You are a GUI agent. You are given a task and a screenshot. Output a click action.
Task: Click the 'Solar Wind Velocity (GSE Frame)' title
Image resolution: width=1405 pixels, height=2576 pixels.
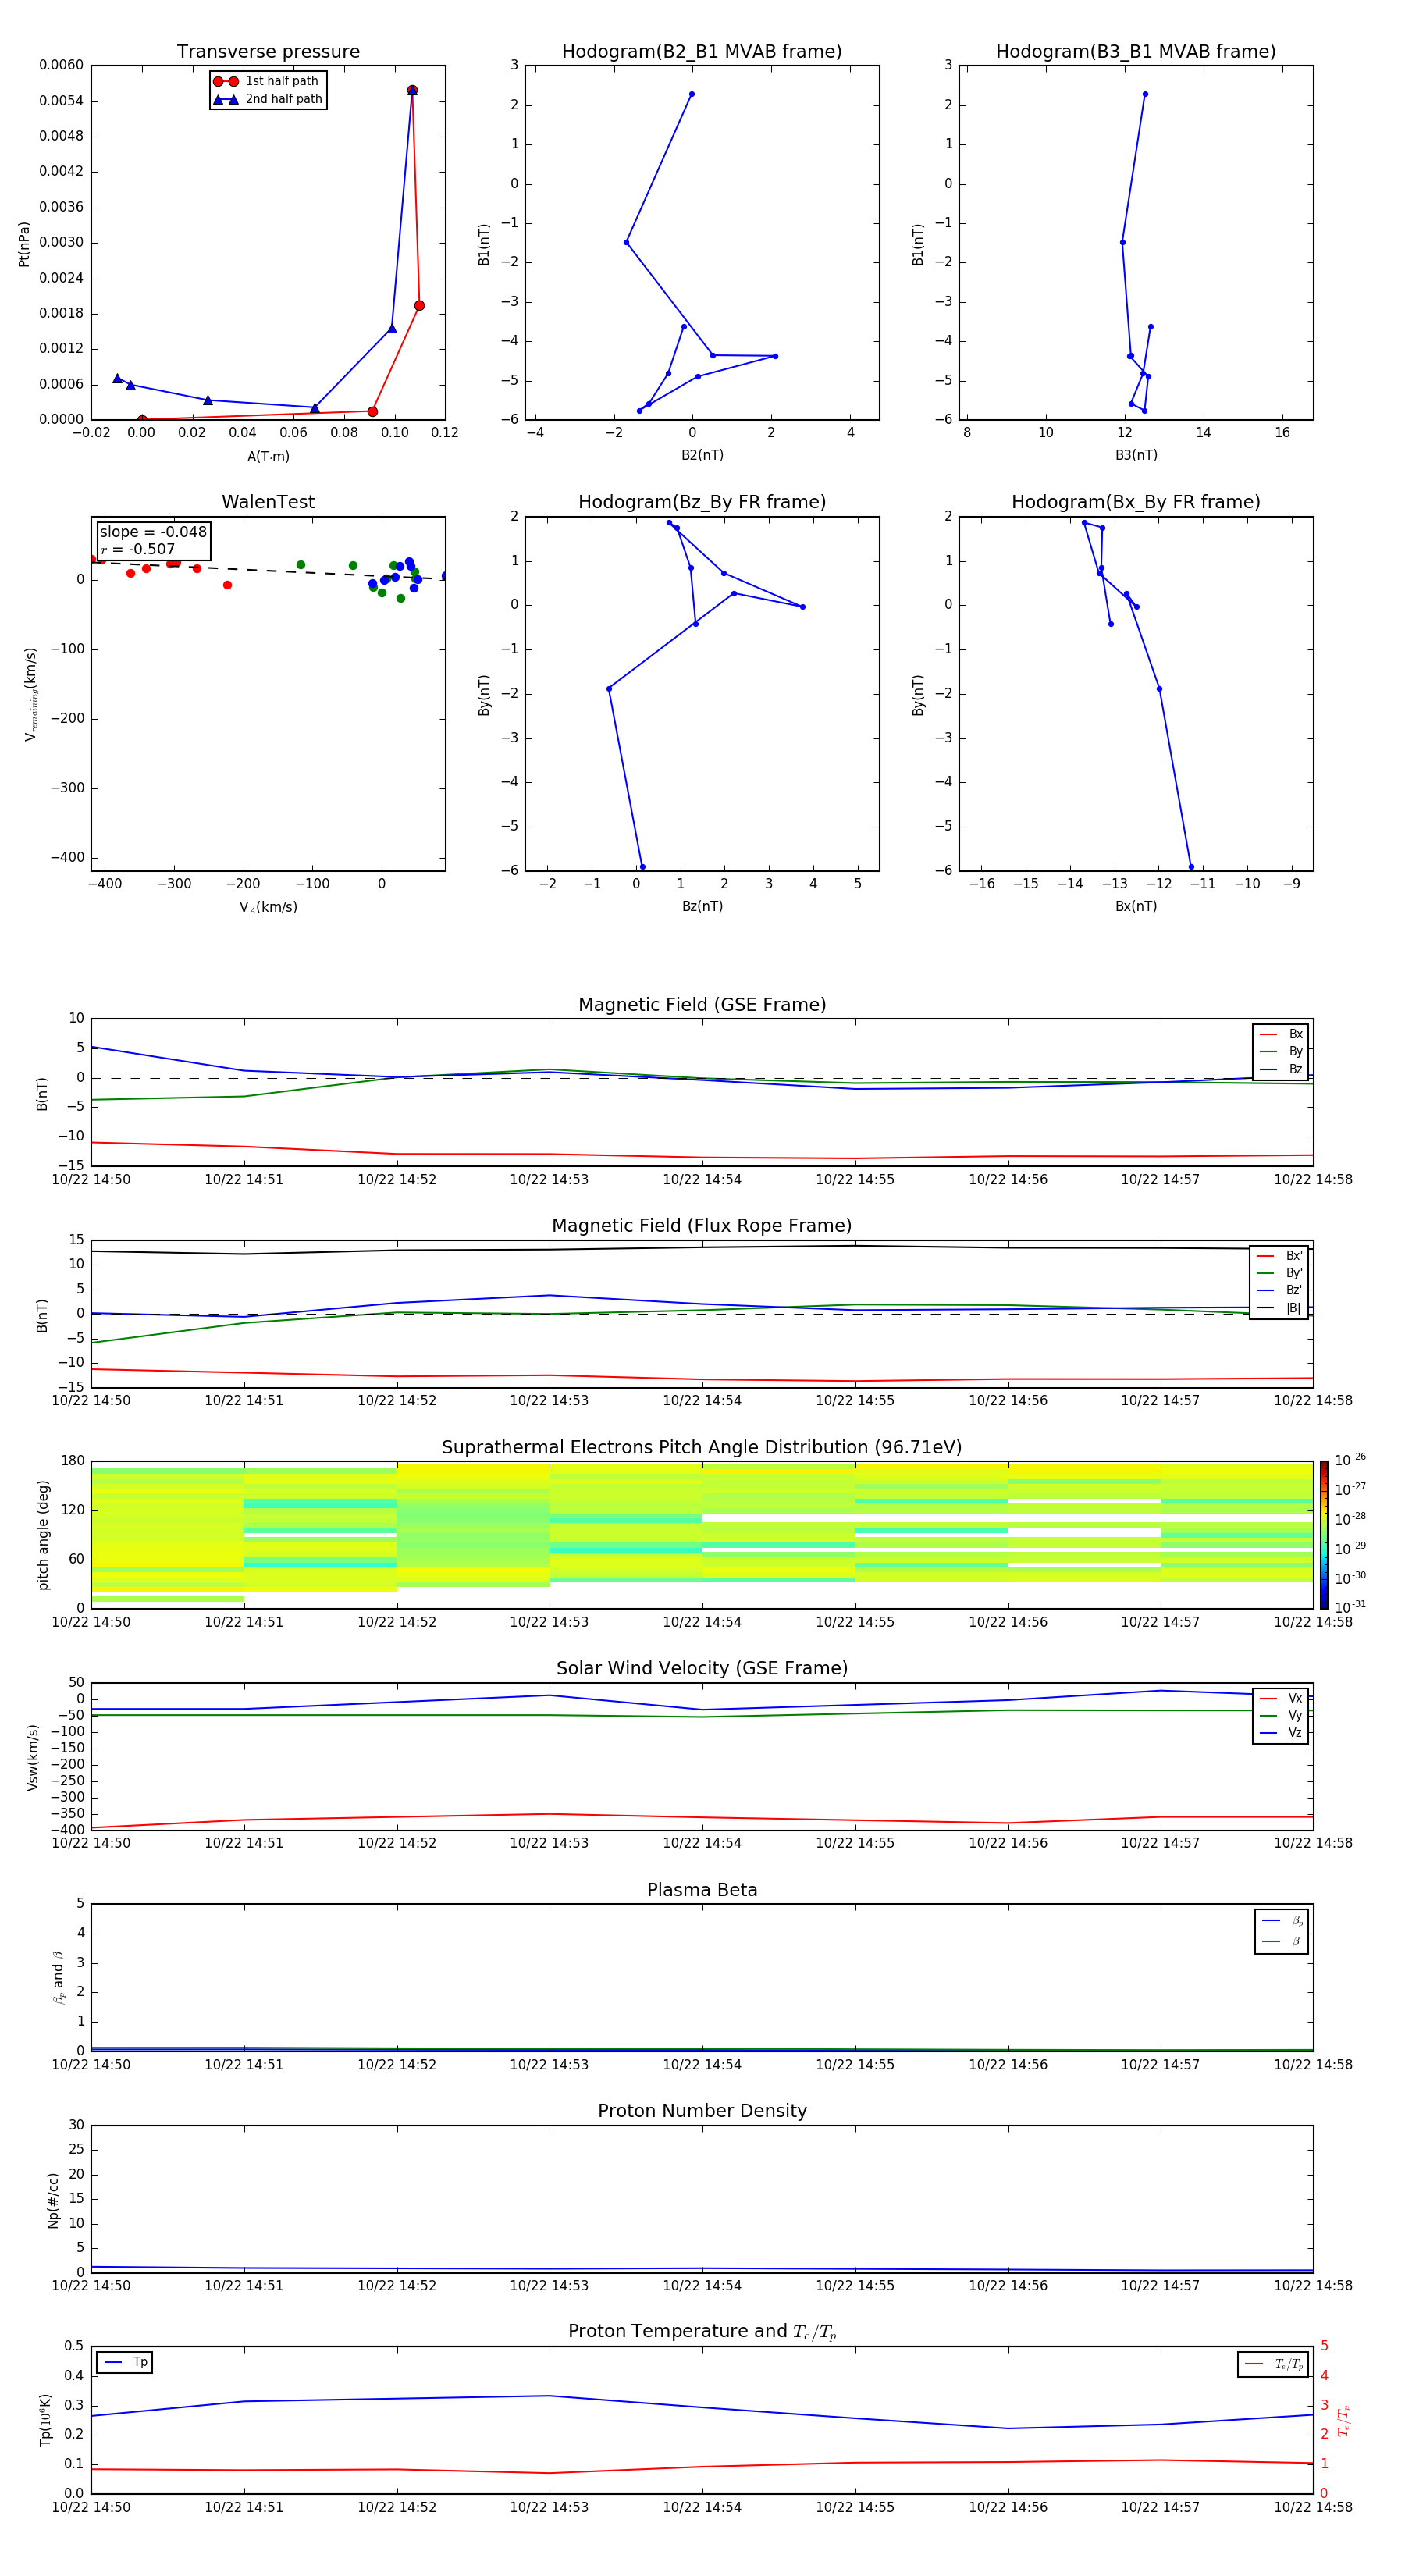pyautogui.click(x=702, y=1668)
